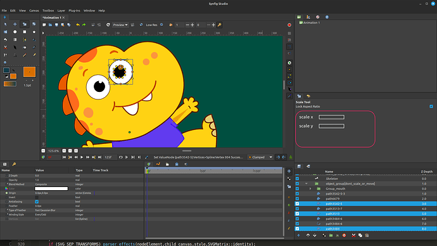Toggle visibility of Group_mouth layer
437x246 pixels.
pyautogui.click(x=298, y=189)
